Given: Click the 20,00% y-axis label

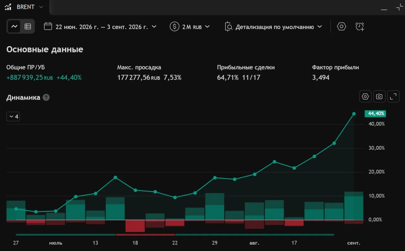Looking at the screenshot, I should point(377,172).
